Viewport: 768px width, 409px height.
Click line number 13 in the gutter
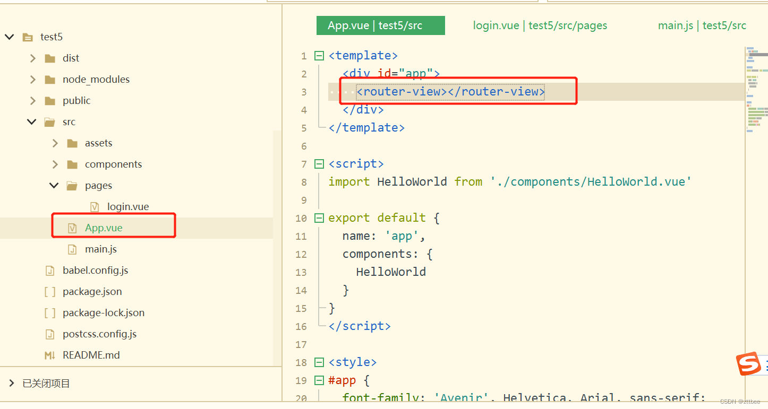pyautogui.click(x=301, y=272)
